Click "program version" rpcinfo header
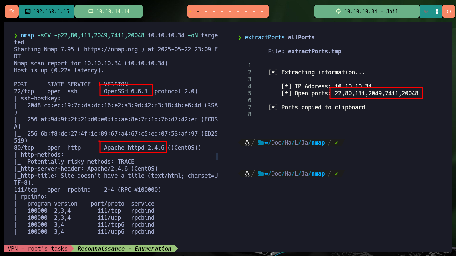 coord(52,204)
